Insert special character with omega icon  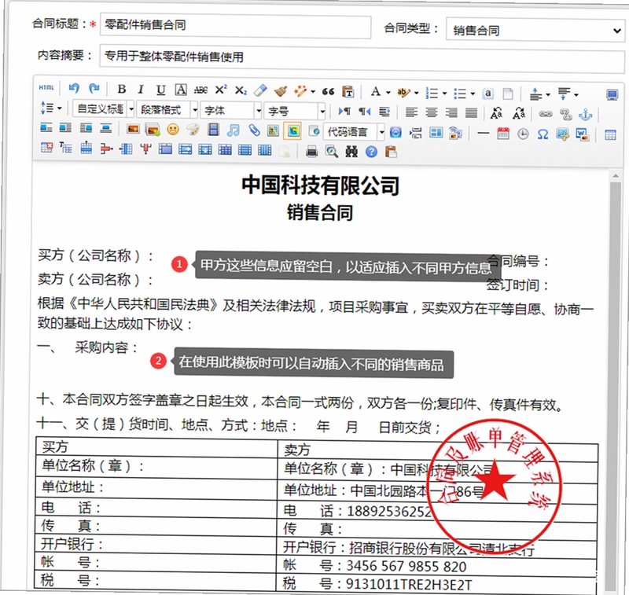543,134
